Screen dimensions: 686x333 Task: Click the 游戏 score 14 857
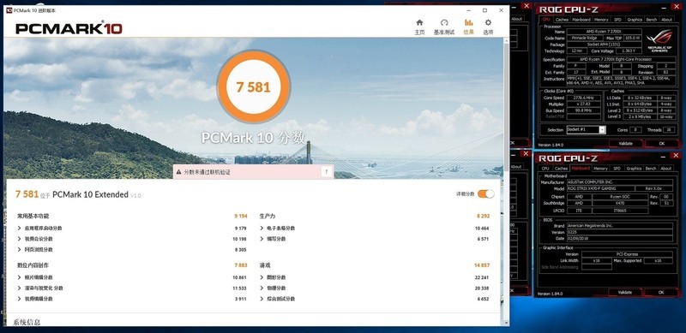[x=481, y=265]
